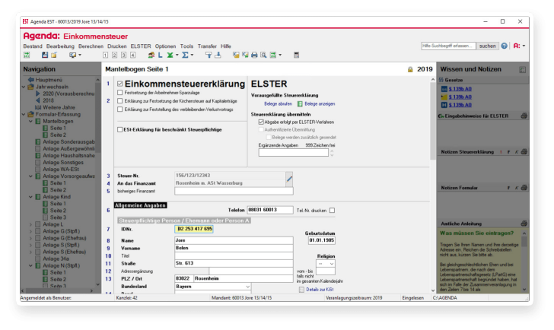Open the Berechnen menu

91,46
